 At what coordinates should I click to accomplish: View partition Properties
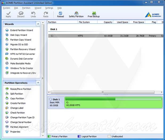pos(15,132)
